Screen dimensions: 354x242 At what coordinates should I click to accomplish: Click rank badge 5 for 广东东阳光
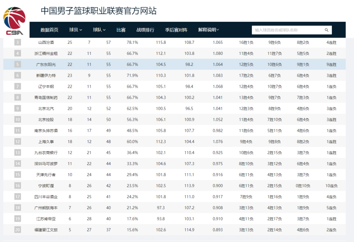(18, 64)
